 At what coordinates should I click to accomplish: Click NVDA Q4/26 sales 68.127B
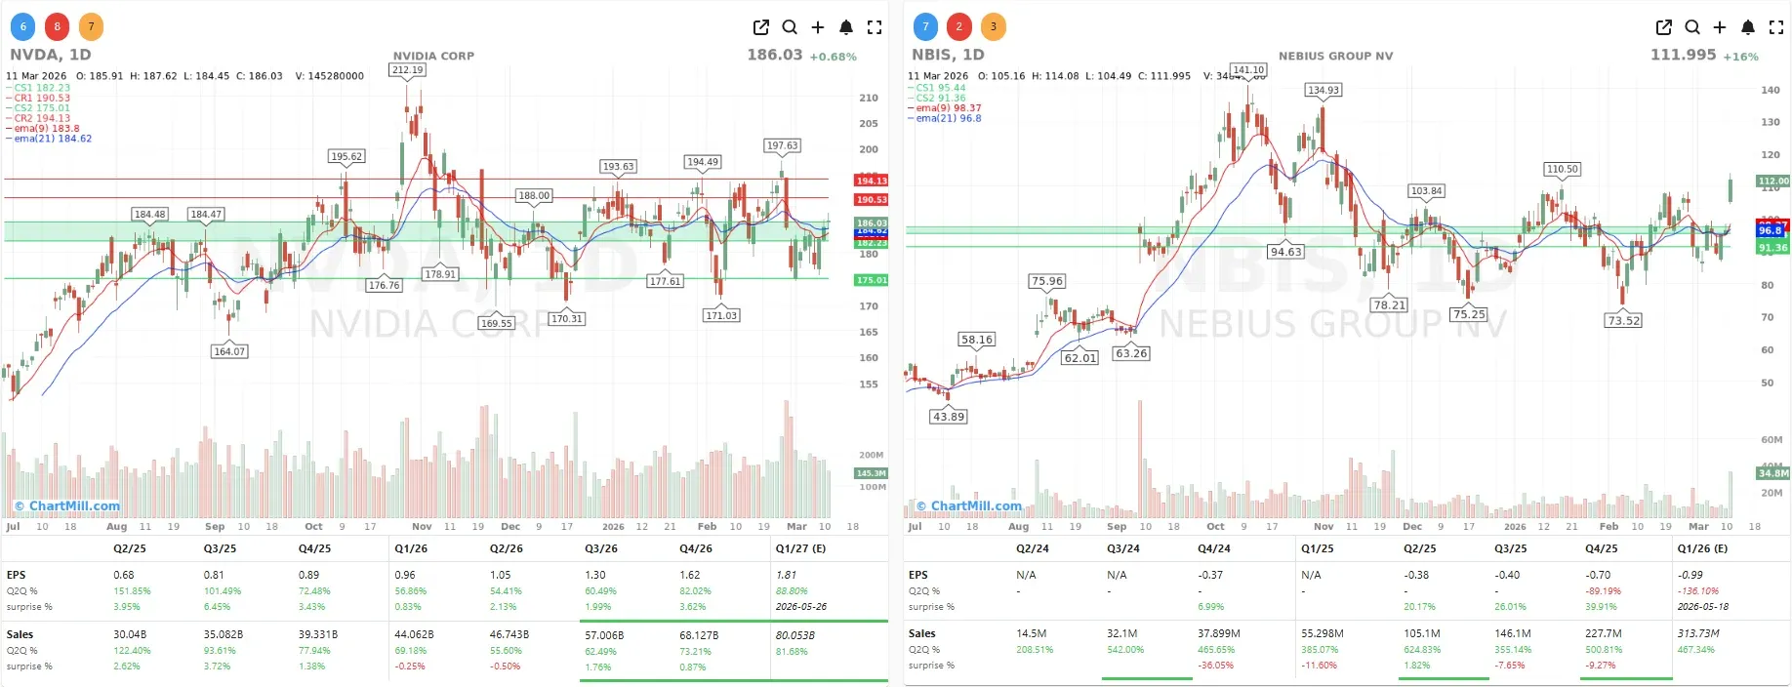(x=699, y=635)
